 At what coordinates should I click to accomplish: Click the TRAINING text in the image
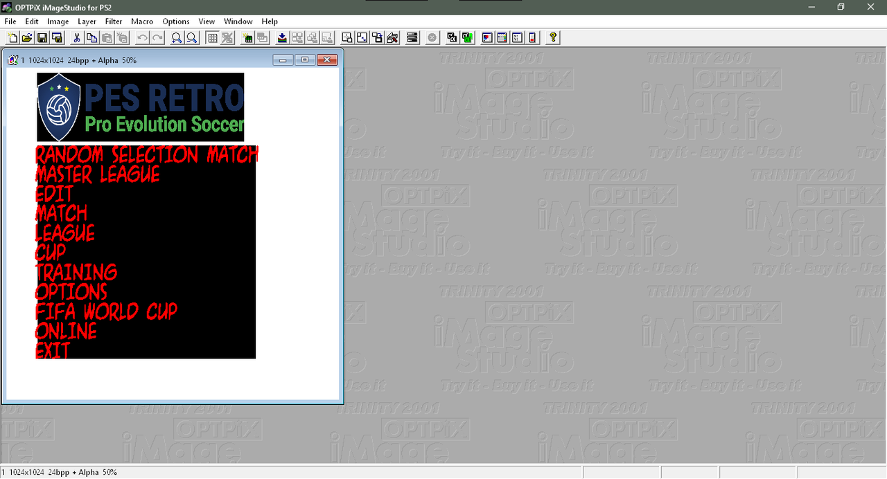pos(76,272)
